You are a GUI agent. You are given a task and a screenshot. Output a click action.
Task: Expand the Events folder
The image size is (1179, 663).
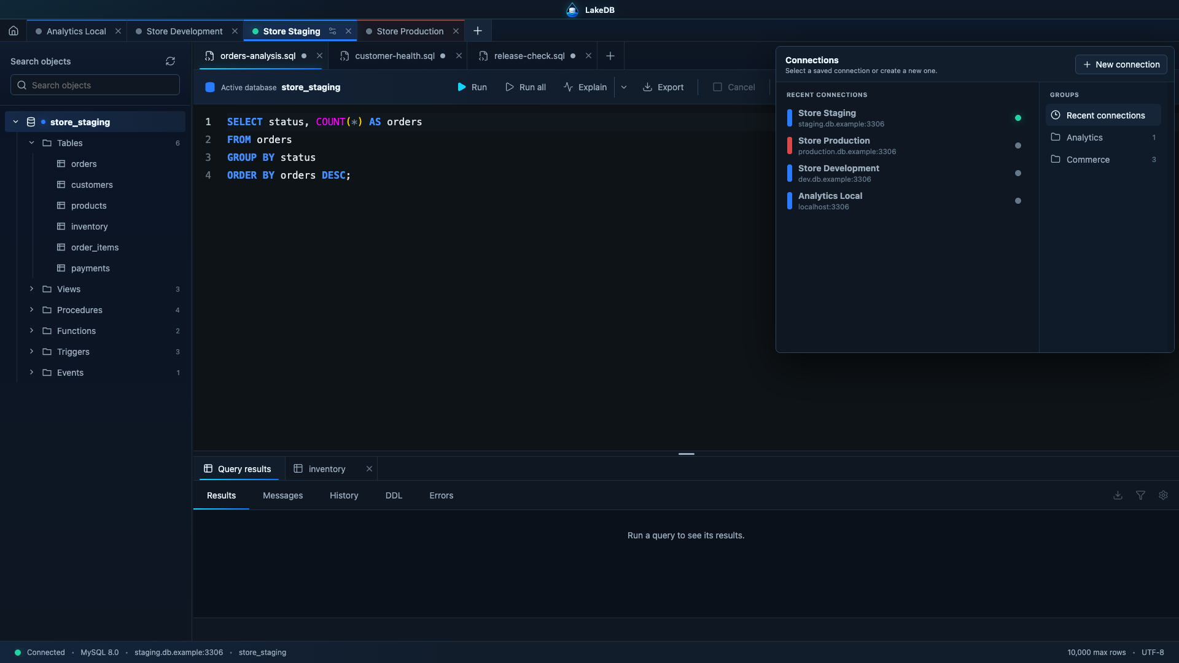click(x=32, y=373)
